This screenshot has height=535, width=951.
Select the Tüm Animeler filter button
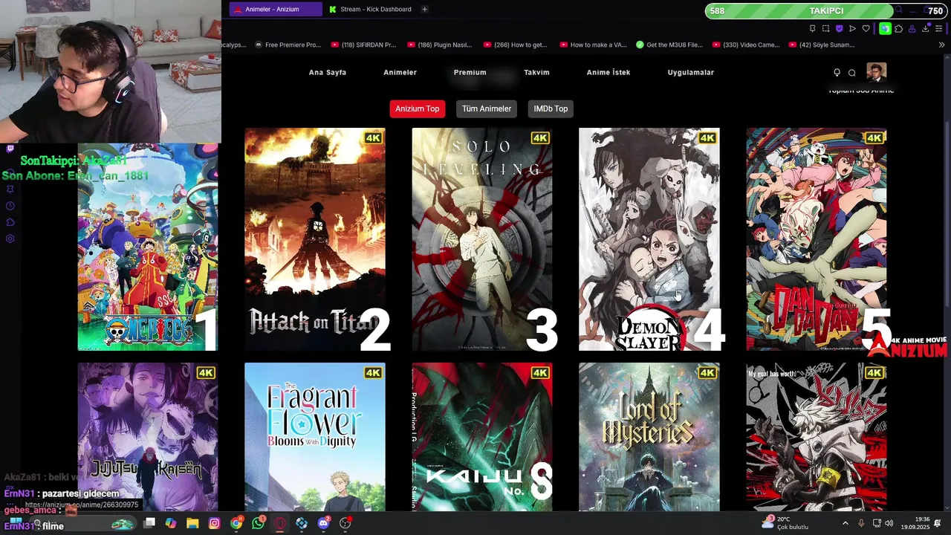487,108
